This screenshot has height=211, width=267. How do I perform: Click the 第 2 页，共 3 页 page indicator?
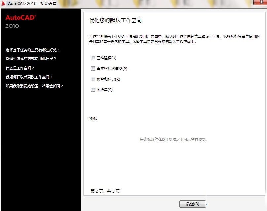(x=105, y=191)
